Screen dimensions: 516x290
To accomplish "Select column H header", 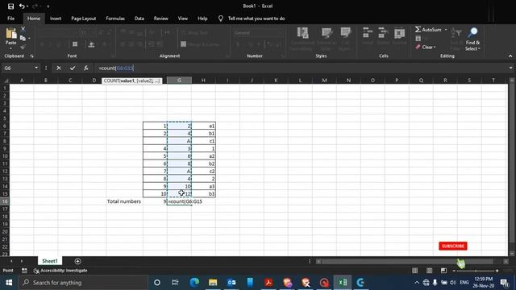I will (x=203, y=81).
